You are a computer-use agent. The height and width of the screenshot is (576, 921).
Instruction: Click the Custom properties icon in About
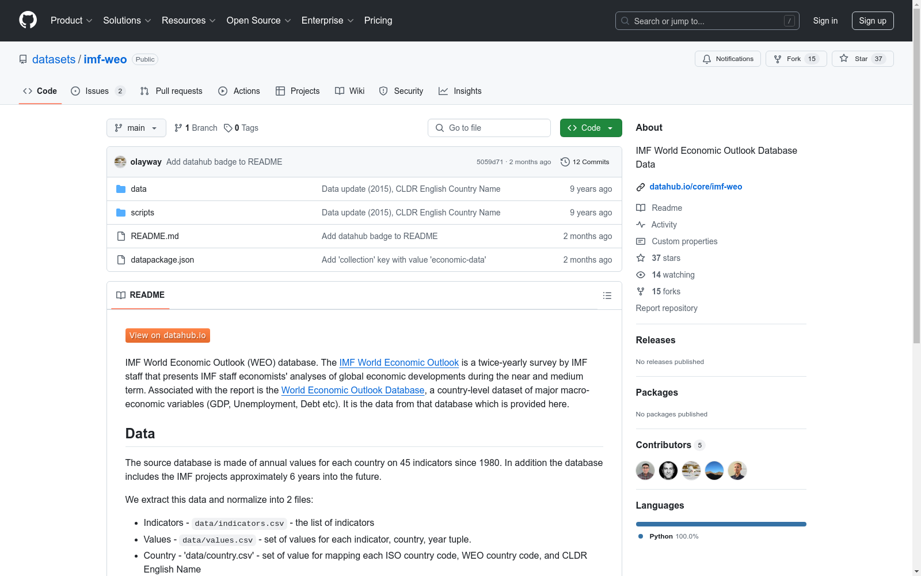pos(641,241)
